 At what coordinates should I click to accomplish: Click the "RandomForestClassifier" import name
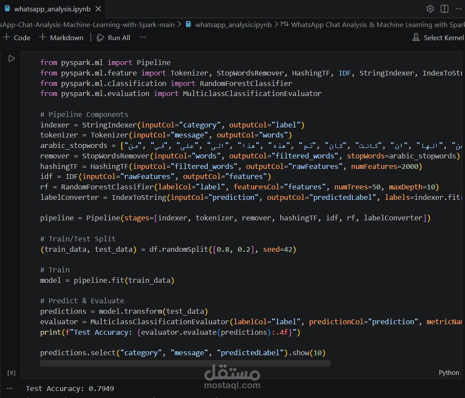pyautogui.click(x=246, y=83)
